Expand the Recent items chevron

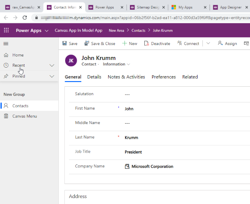coord(52,65)
